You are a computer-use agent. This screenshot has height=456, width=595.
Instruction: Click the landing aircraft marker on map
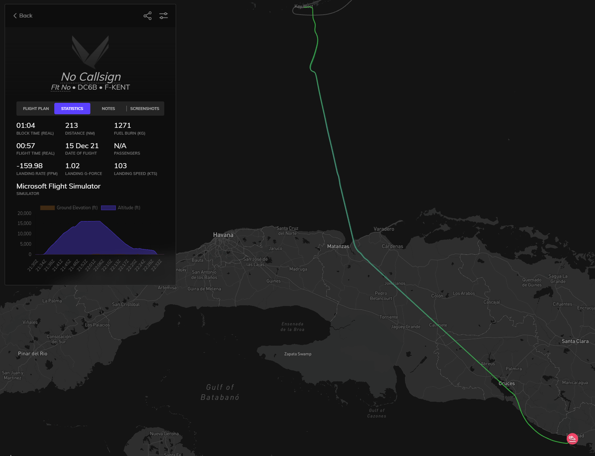[x=572, y=439]
